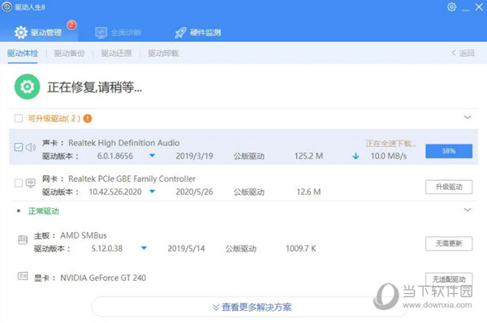Switch to 全面诊断 main tab
This screenshot has height=323, width=487.
coord(119,32)
